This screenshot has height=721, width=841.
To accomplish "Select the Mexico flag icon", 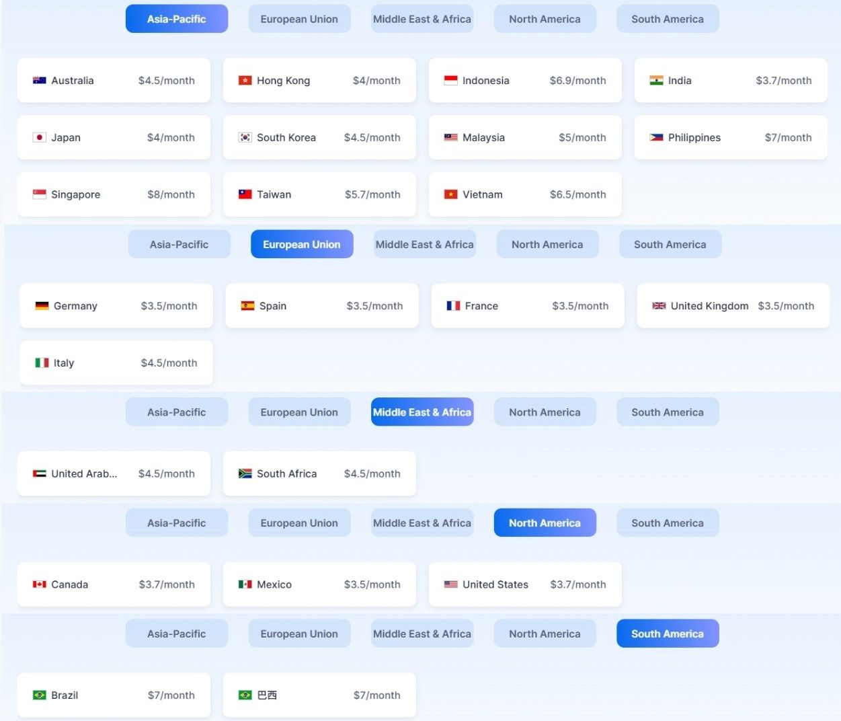I will pyautogui.click(x=245, y=584).
